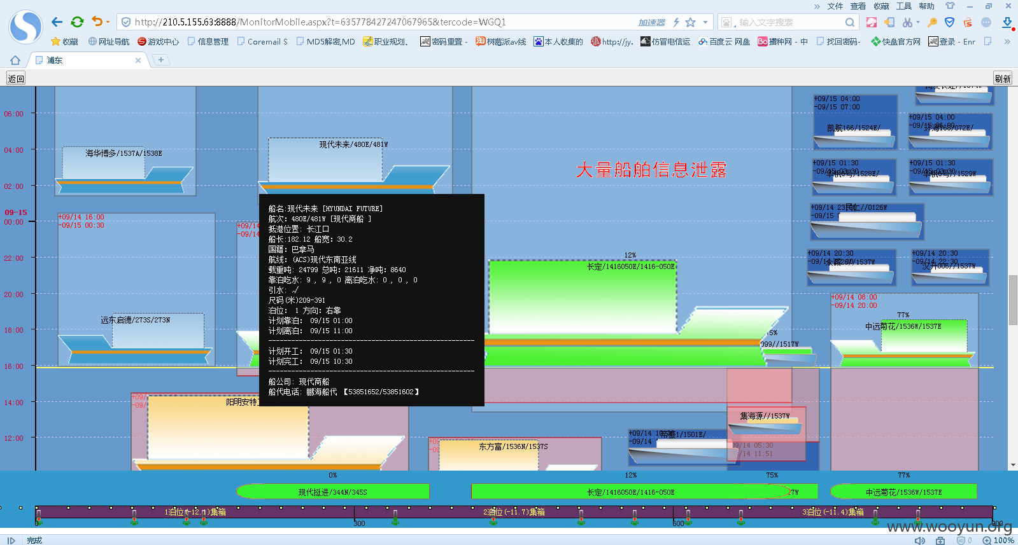This screenshot has width=1018, height=545.
Task: Expand the bookmarks overflow chevron
Action: (1007, 41)
